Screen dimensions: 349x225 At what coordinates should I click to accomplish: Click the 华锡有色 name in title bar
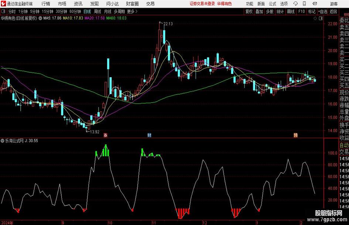pyautogui.click(x=225, y=4)
